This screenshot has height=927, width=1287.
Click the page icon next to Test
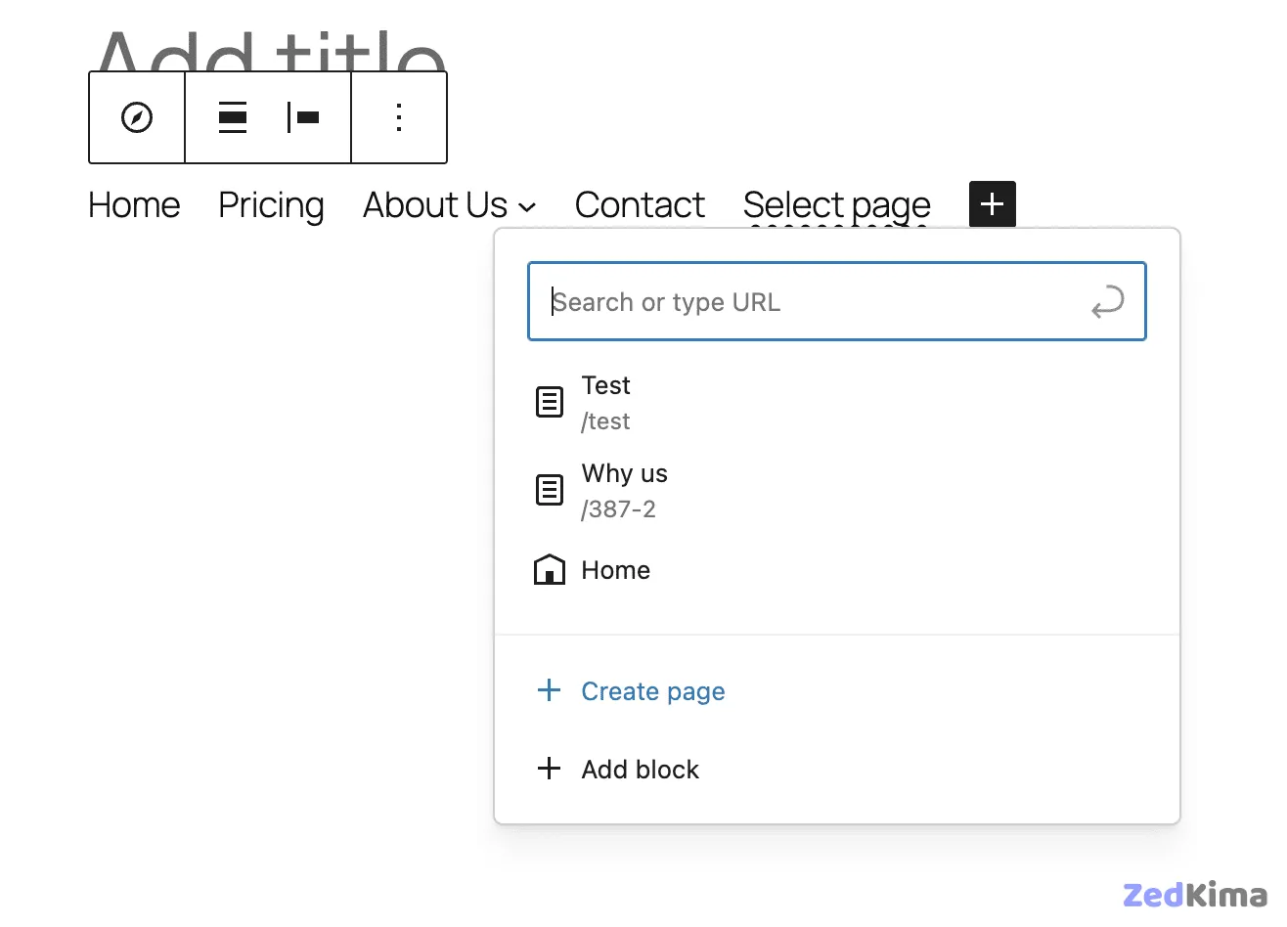pyautogui.click(x=550, y=401)
